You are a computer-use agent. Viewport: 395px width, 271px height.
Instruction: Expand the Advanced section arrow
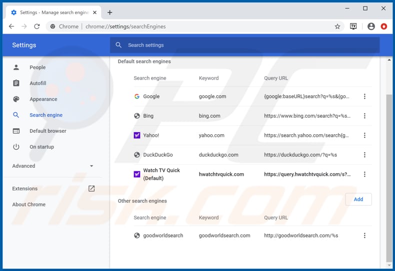[91, 166]
